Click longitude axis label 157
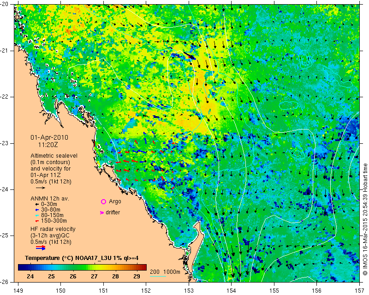369x295 pixels. coord(360,291)
